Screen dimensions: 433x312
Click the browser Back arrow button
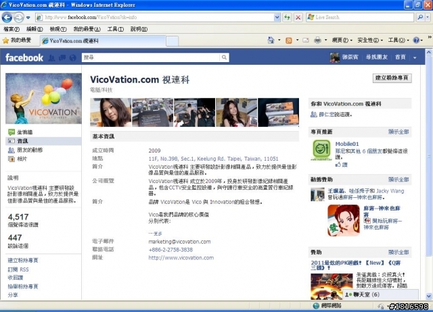coord(7,18)
